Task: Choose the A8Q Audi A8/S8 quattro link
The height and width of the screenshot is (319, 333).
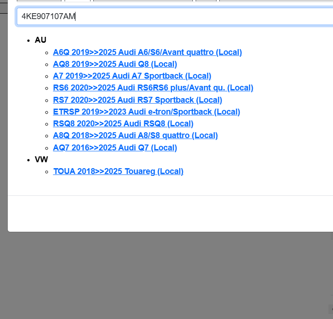Action: [135, 135]
